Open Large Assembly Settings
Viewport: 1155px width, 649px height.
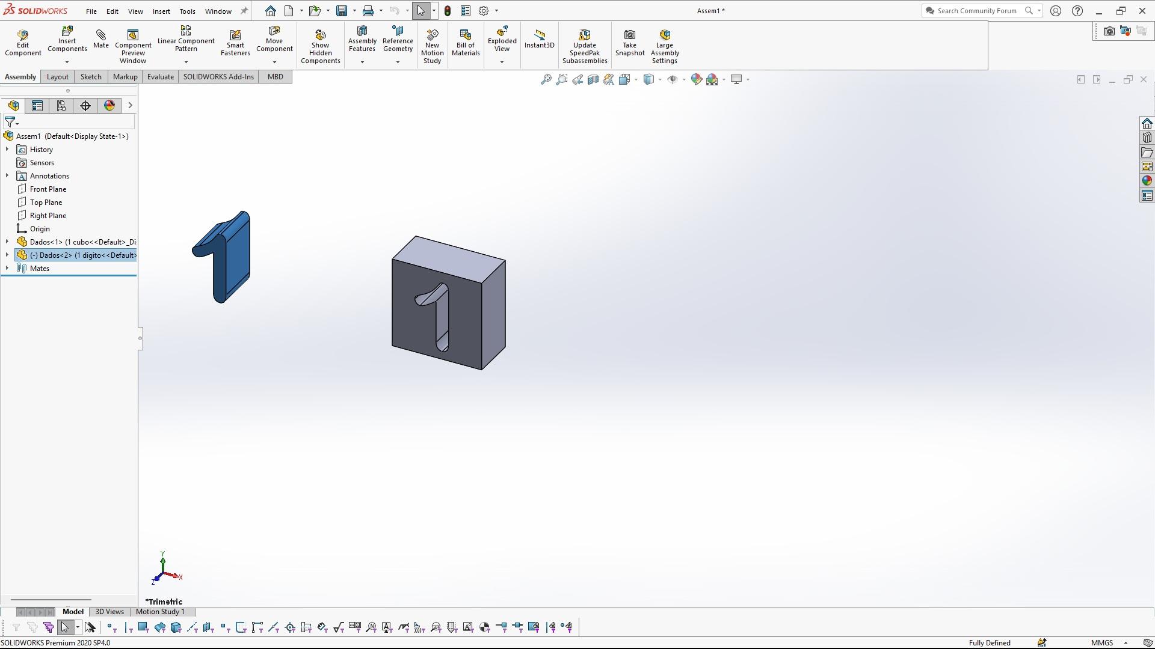pyautogui.click(x=665, y=46)
